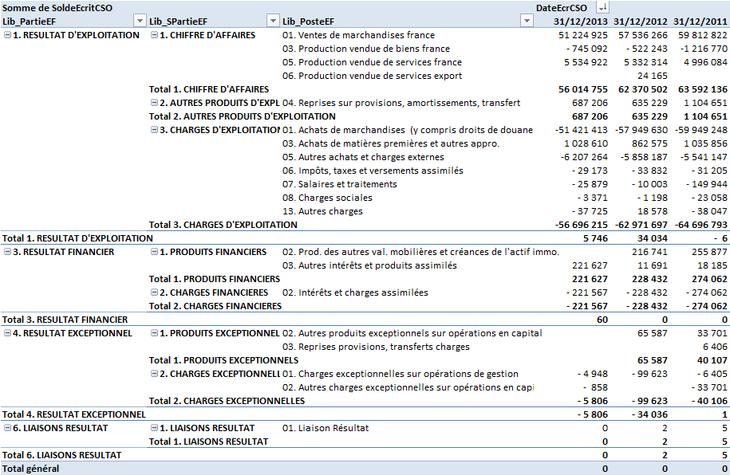Open the DateEcrCSO sort dropdown
730x475 pixels.
pyautogui.click(x=603, y=7)
